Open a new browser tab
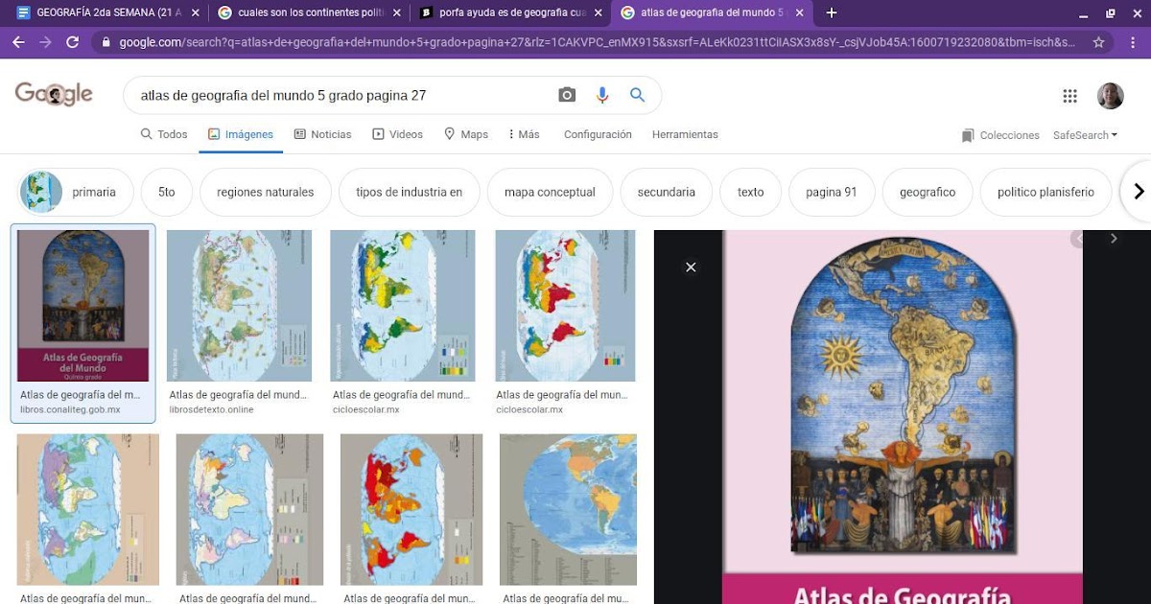The image size is (1151, 604). [x=832, y=12]
